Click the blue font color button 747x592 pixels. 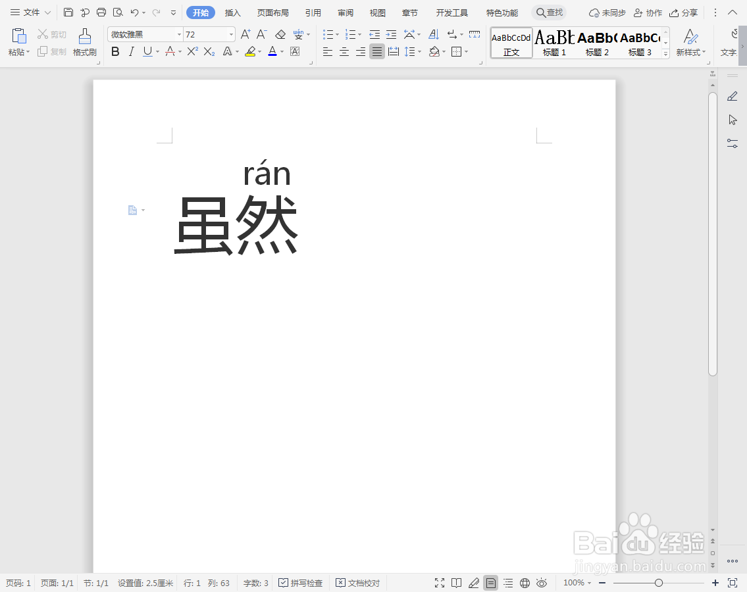coord(272,51)
